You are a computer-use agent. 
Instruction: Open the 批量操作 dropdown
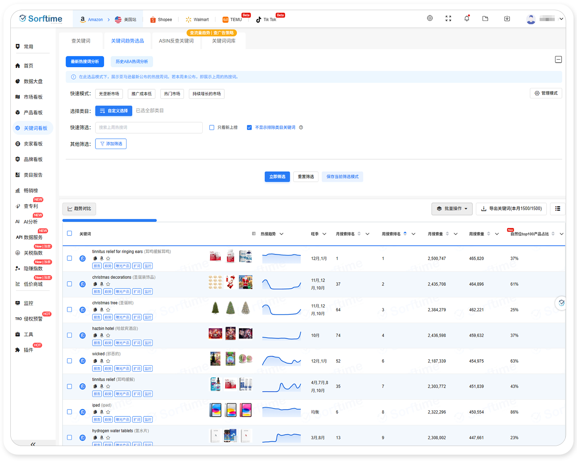452,209
